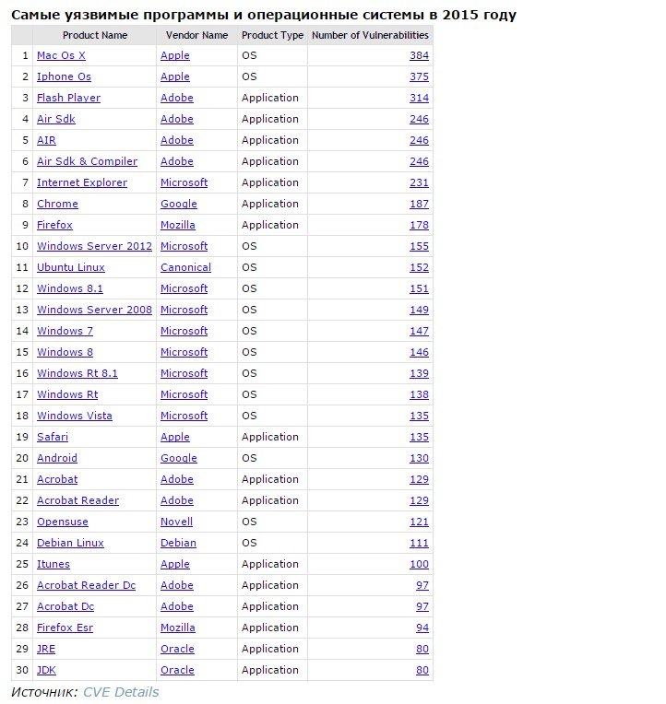
Task: Open the Android product link
Action: coord(57,458)
